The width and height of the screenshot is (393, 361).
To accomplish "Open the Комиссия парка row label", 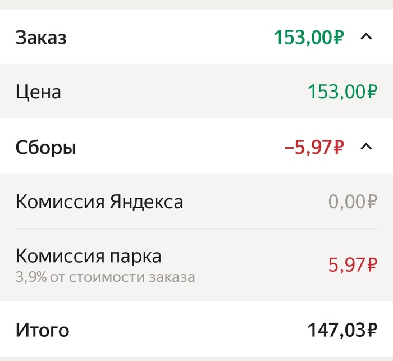I will tap(89, 256).
